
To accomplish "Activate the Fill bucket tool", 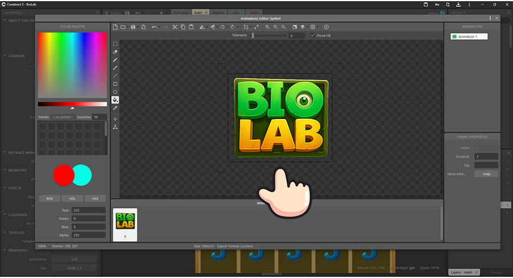I will pyautogui.click(x=115, y=100).
